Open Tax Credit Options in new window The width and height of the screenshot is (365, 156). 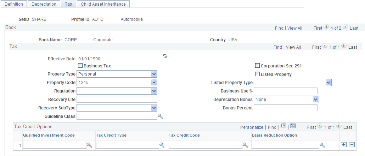[x=283, y=126]
